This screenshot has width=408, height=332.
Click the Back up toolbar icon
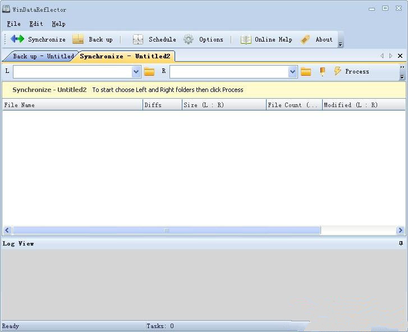click(79, 39)
